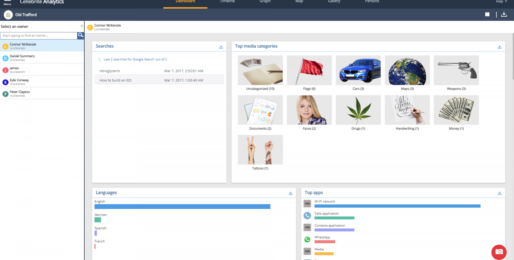Click the James avatar icon
The width and height of the screenshot is (514, 260).
(x=5, y=70)
